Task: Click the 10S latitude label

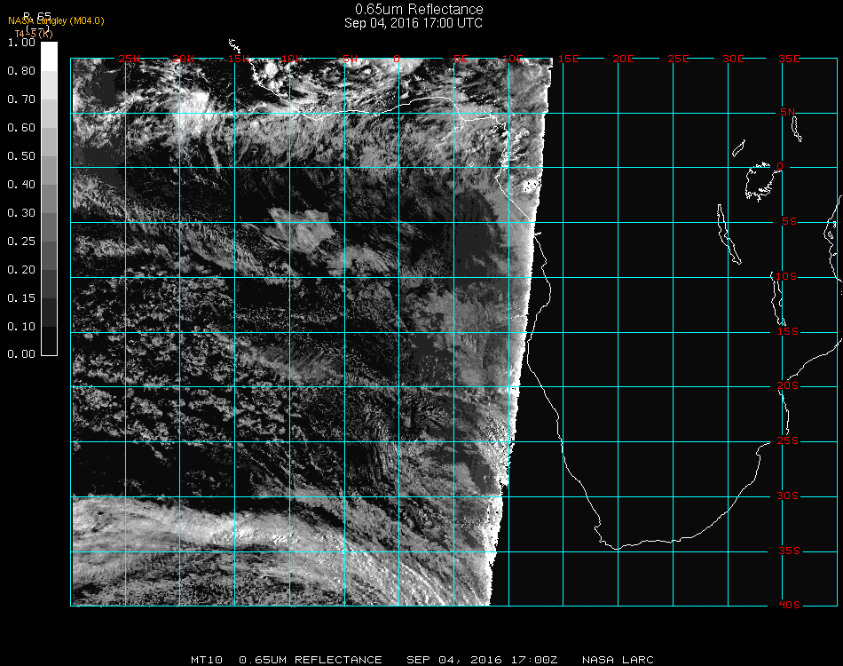Action: coord(786,276)
